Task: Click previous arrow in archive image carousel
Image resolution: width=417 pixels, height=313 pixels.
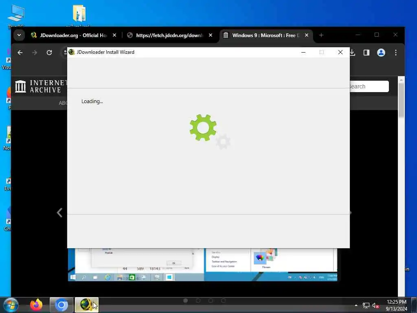Action: click(59, 213)
